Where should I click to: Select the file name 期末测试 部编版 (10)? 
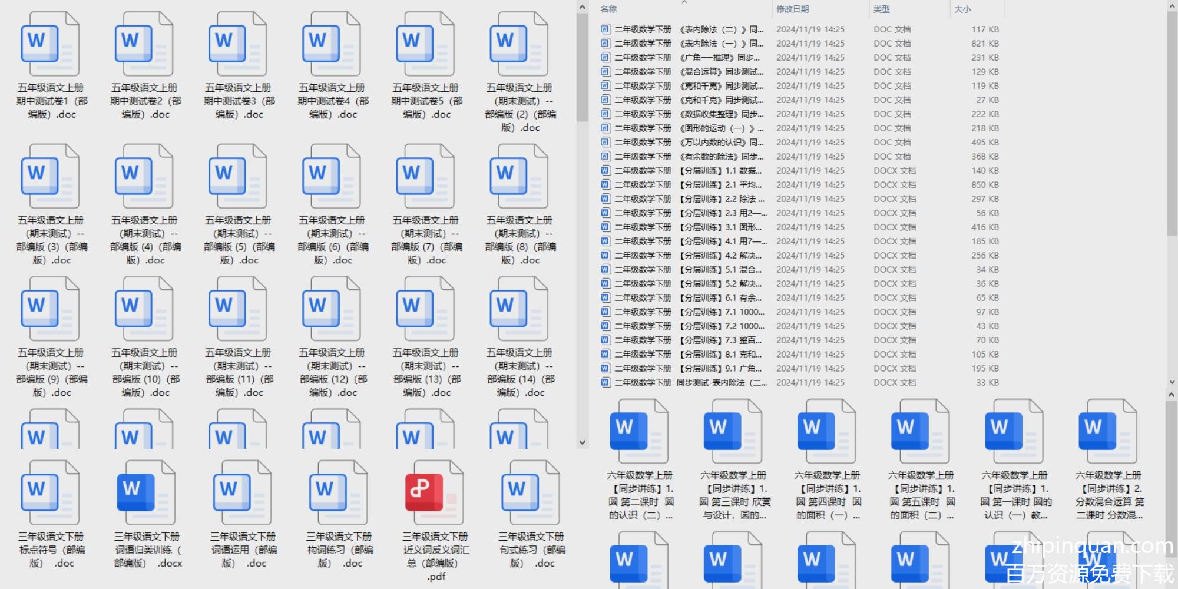pyautogui.click(x=145, y=372)
